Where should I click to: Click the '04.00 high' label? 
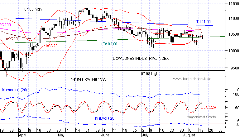33,9
